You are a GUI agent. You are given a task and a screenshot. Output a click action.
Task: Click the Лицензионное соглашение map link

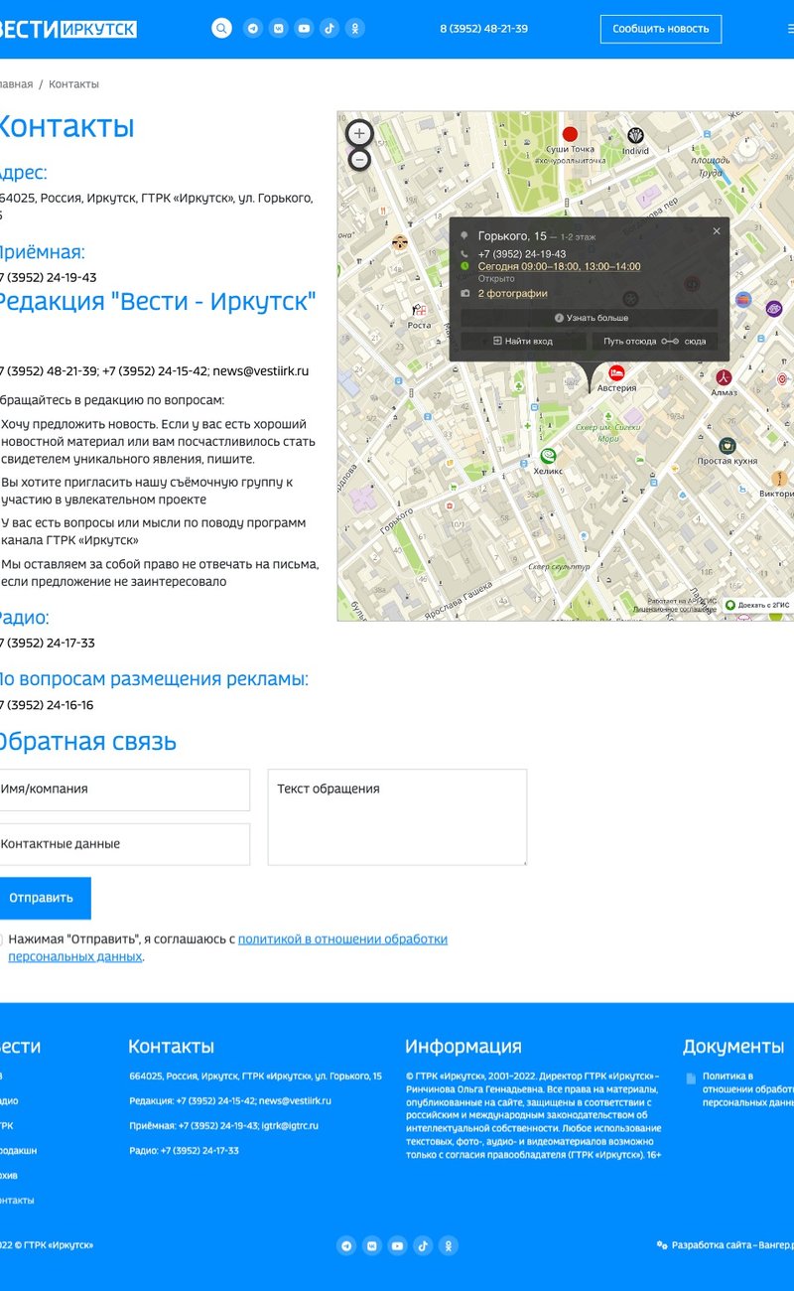(x=674, y=610)
